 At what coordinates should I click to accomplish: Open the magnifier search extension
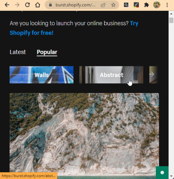(x=126, y=5)
